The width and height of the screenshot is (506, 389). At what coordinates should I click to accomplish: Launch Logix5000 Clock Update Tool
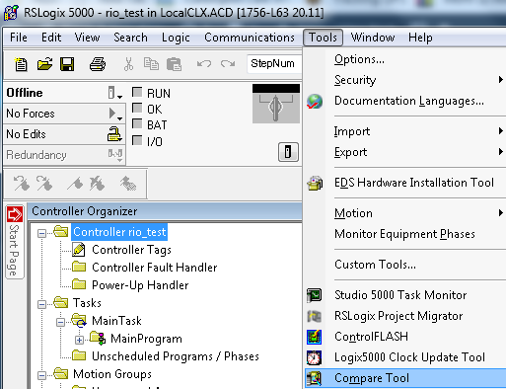click(x=409, y=357)
